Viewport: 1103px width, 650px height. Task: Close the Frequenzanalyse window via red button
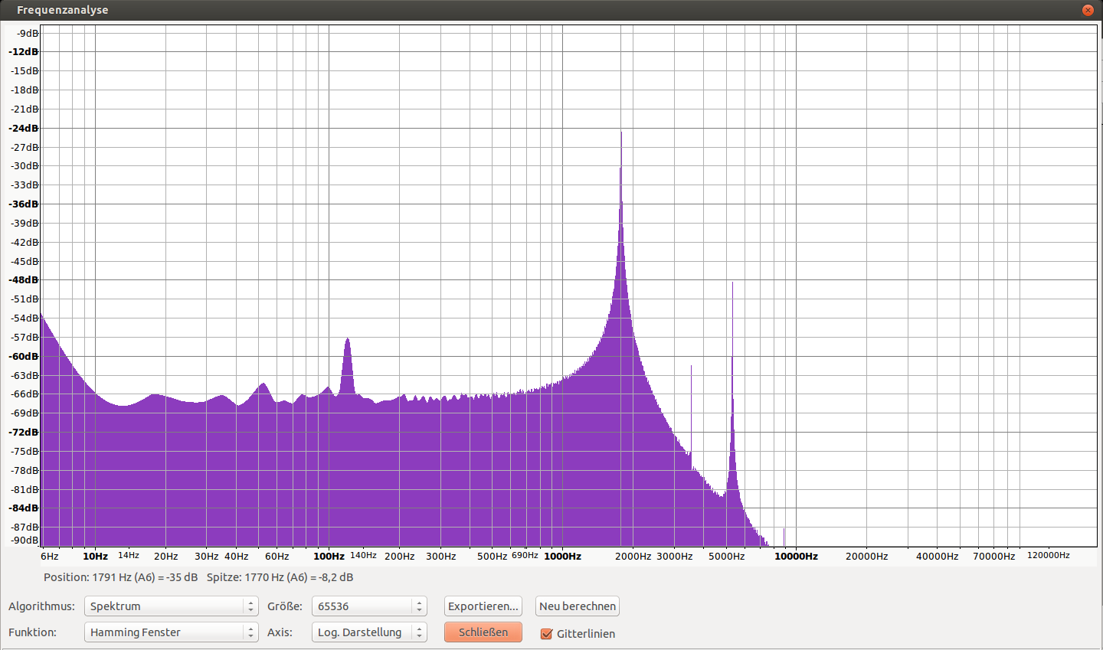1088,10
